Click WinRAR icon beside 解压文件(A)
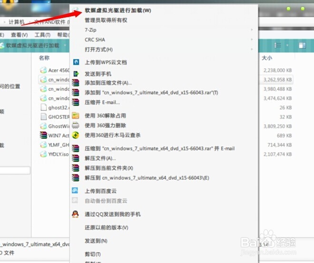This screenshot has width=314, height=263. pyautogui.click(x=76, y=158)
